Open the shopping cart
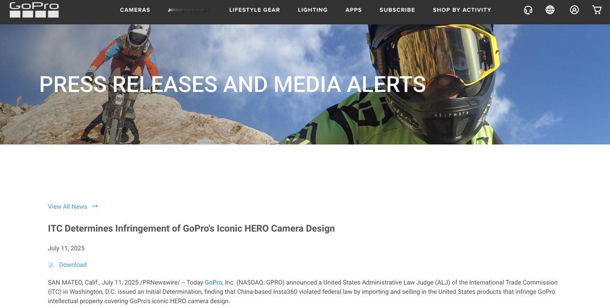The height and width of the screenshot is (308, 610). coord(597,10)
